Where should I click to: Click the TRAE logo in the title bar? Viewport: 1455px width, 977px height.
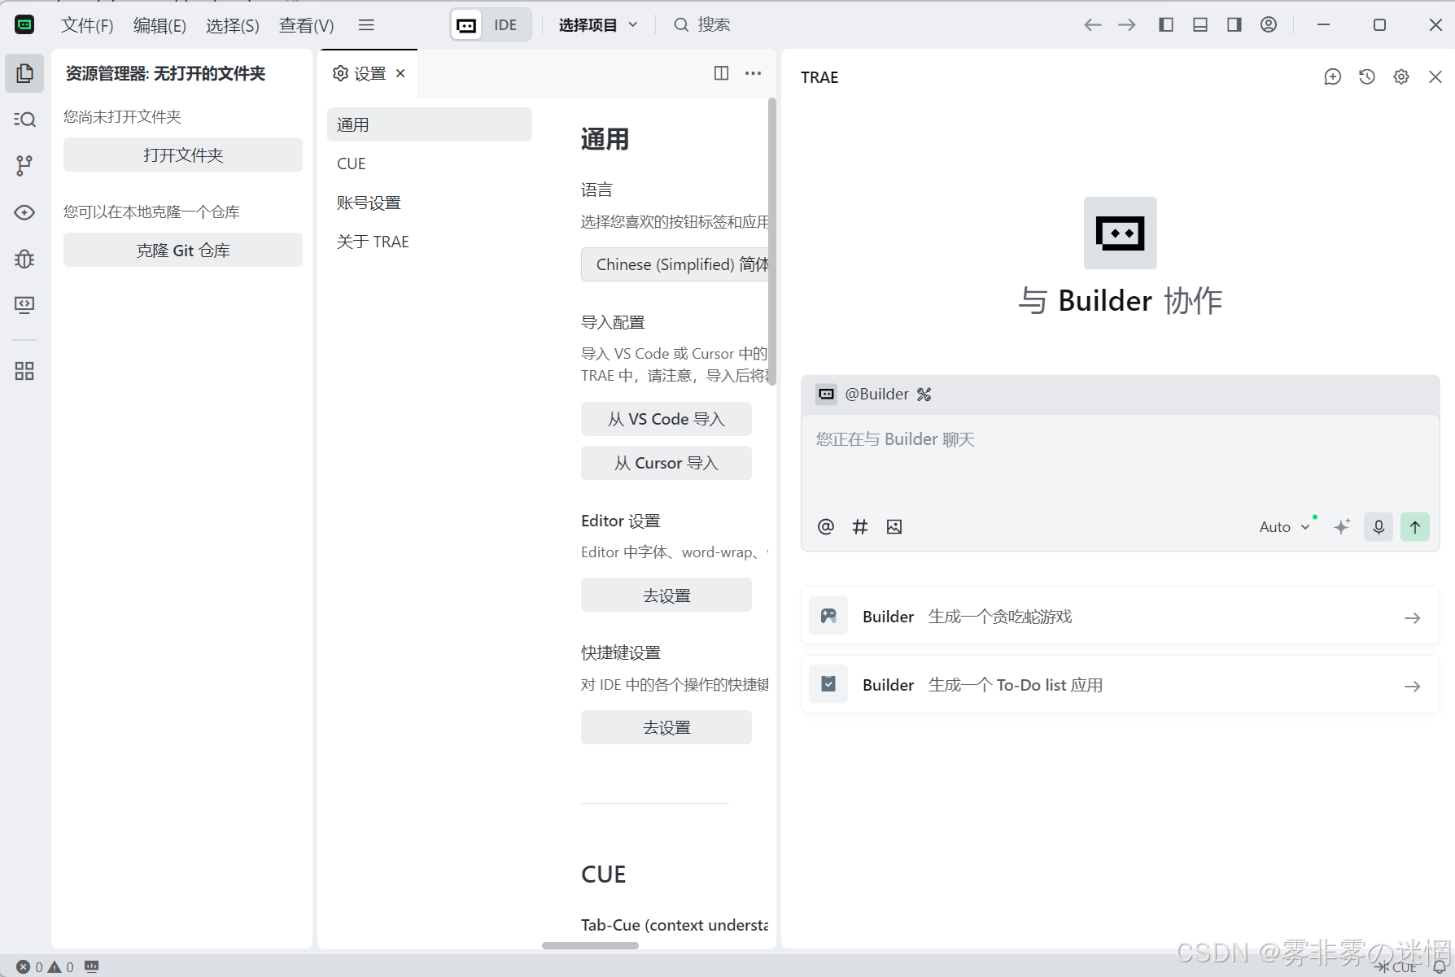[25, 25]
